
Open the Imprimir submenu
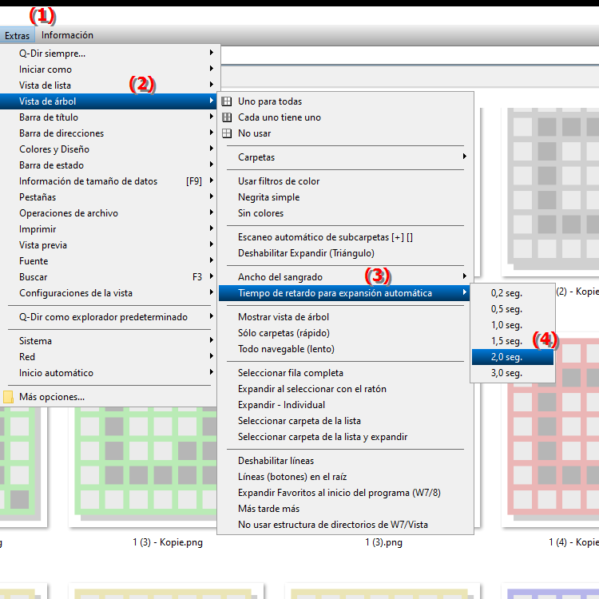(x=109, y=229)
